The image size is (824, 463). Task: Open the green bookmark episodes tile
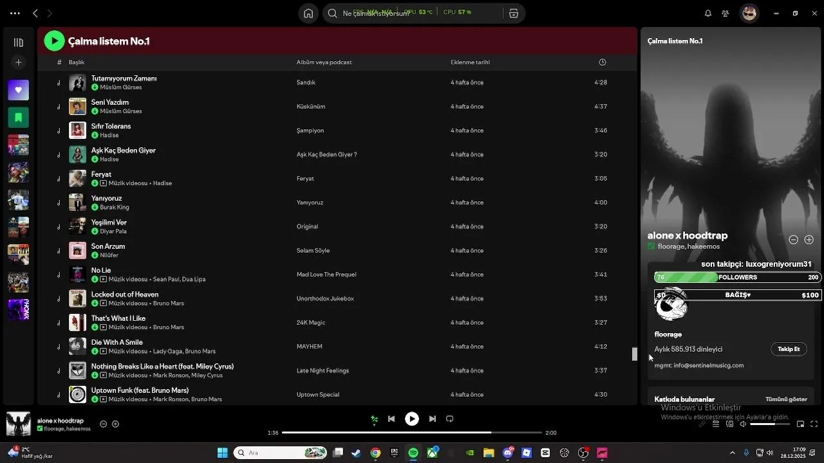coord(19,117)
